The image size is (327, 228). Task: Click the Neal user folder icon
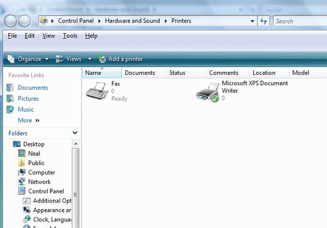[21, 154]
